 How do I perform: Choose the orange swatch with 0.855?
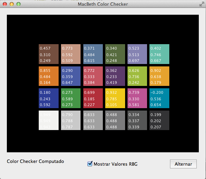(x=49, y=76)
